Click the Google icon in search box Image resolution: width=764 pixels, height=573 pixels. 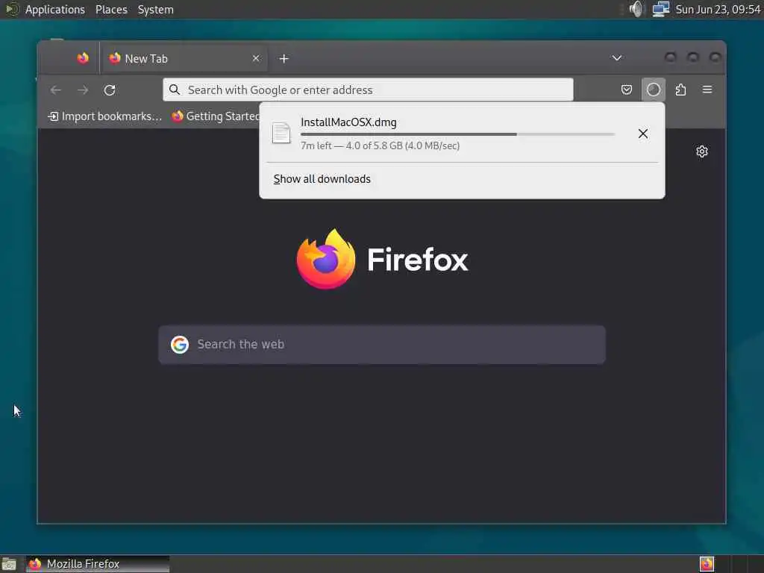pos(180,345)
